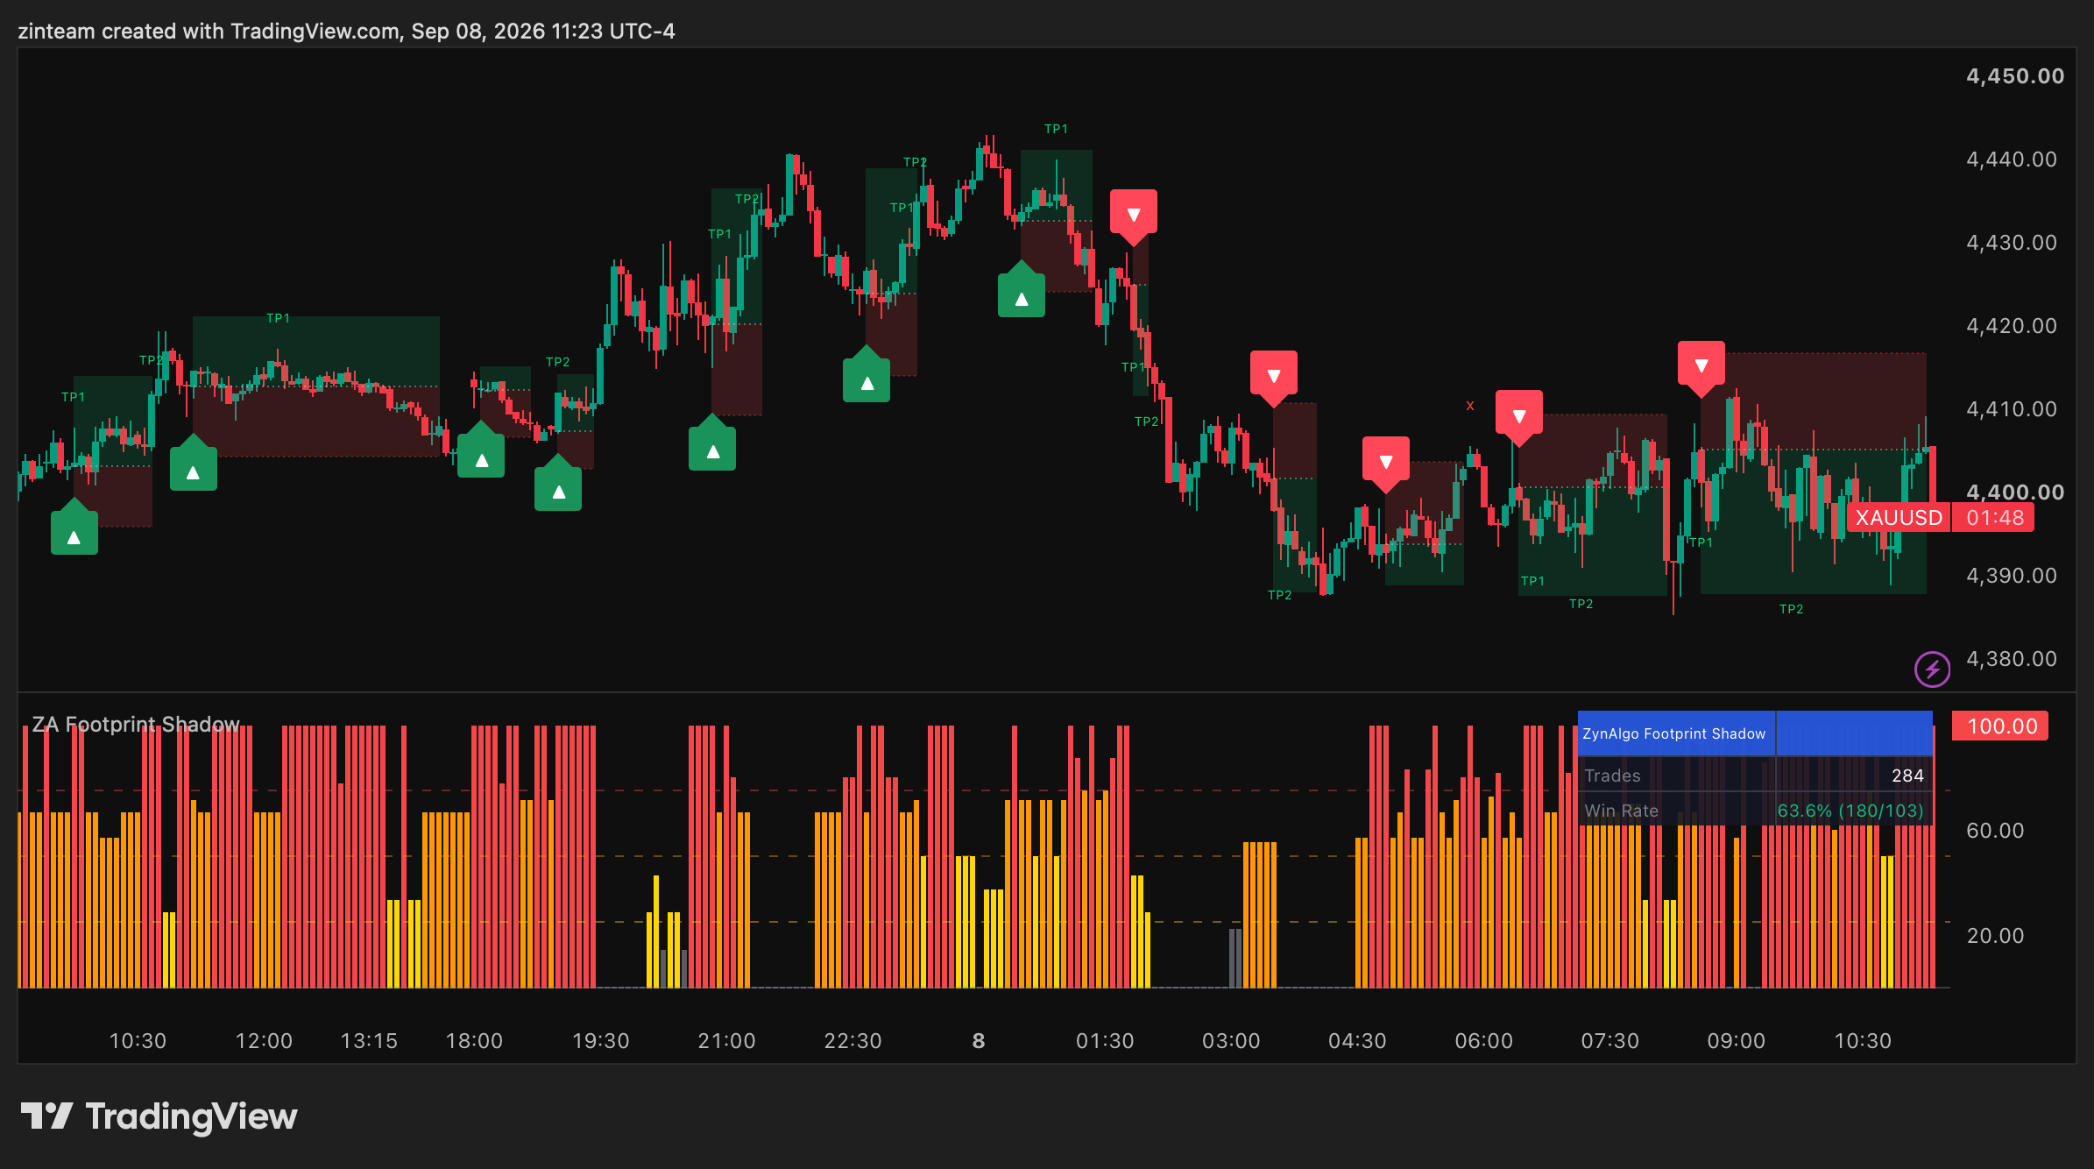The image size is (2094, 1169).
Task: Click the 06:00 time axis label
Action: pos(1484,1041)
